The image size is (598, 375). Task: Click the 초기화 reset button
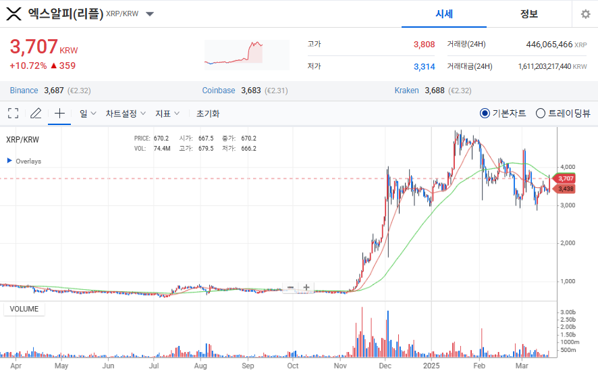208,114
